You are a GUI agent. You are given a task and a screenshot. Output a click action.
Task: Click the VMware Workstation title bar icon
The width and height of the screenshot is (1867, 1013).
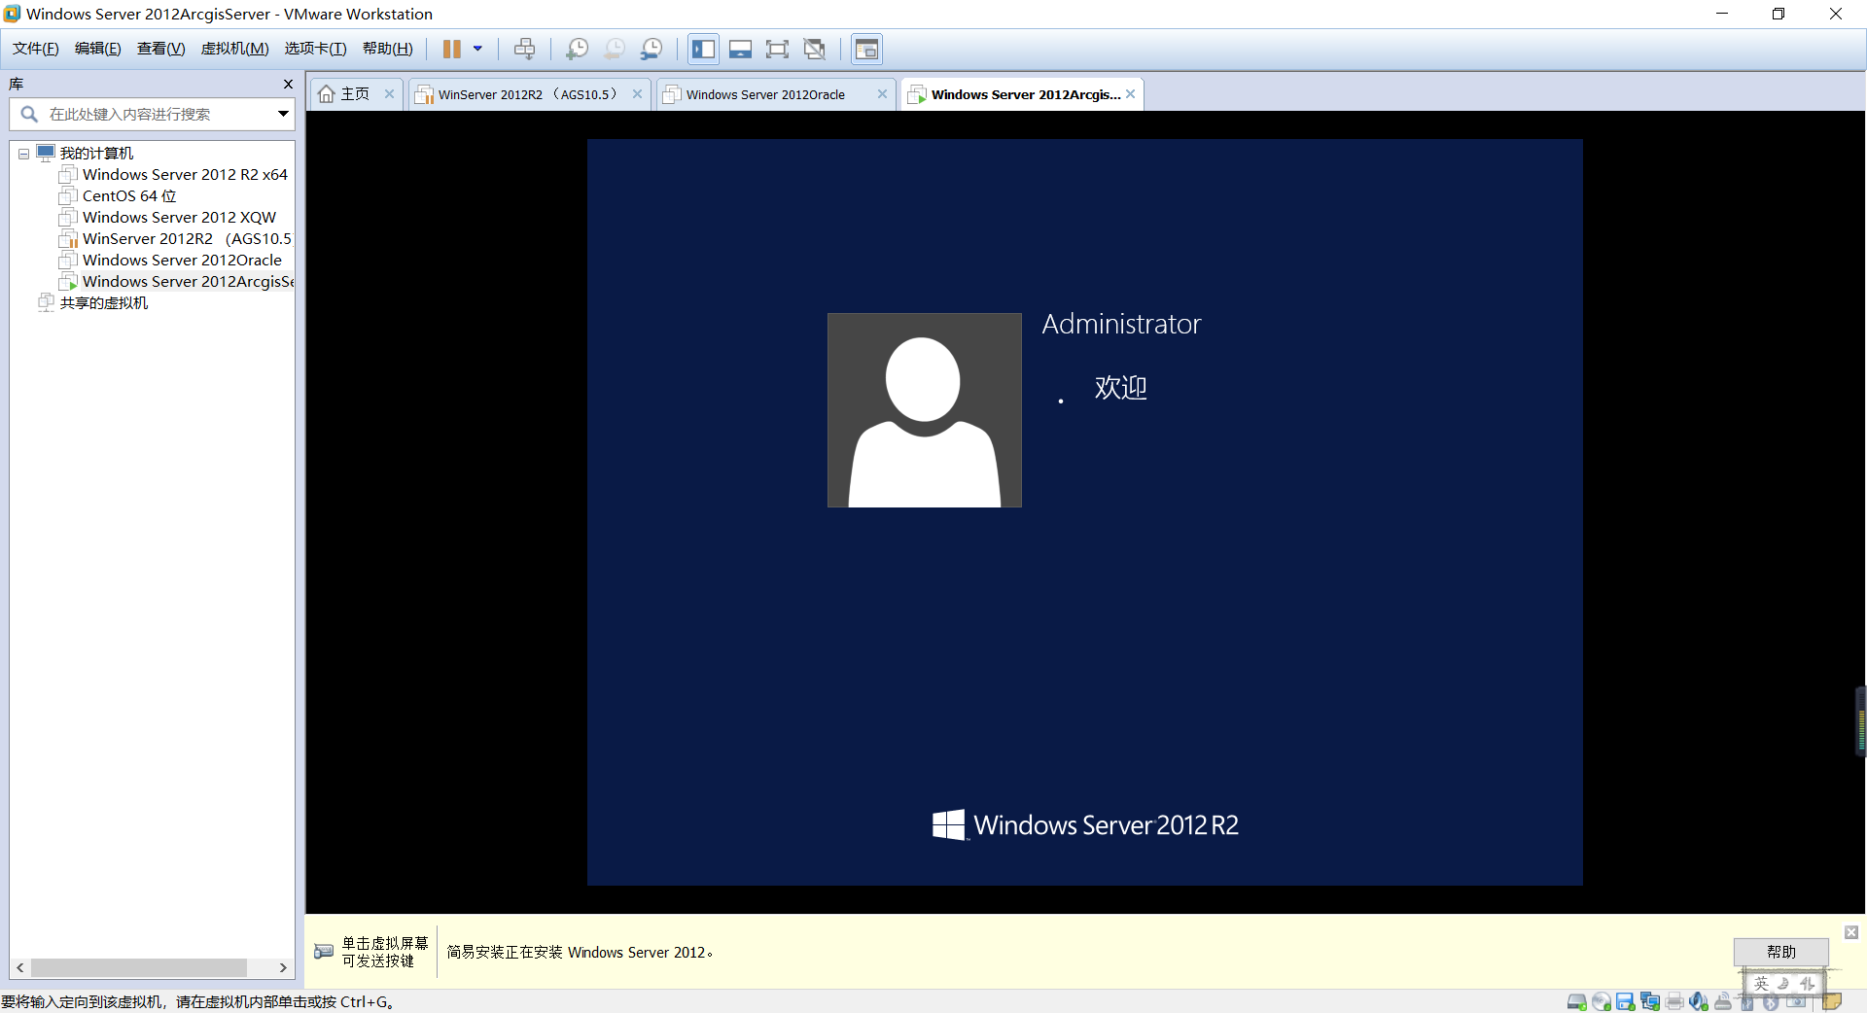(x=12, y=14)
